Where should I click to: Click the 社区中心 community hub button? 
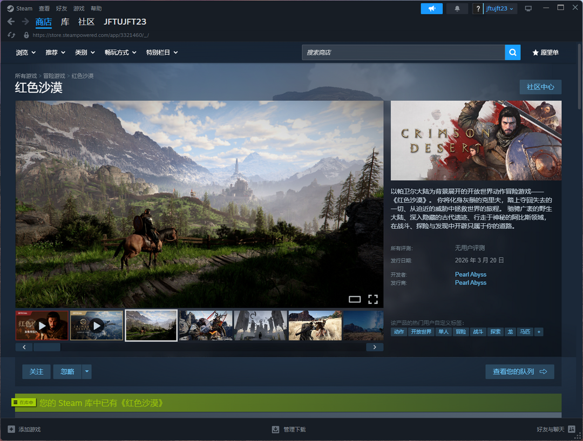540,87
